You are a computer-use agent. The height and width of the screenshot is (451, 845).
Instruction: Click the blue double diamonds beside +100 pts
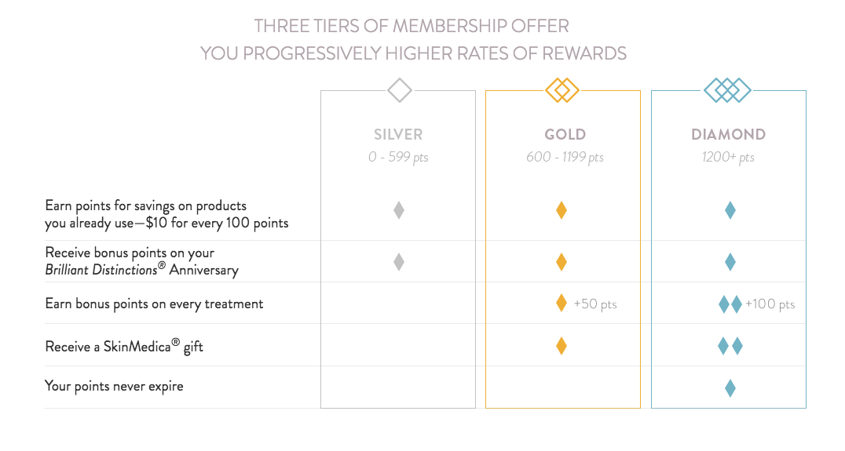(730, 304)
